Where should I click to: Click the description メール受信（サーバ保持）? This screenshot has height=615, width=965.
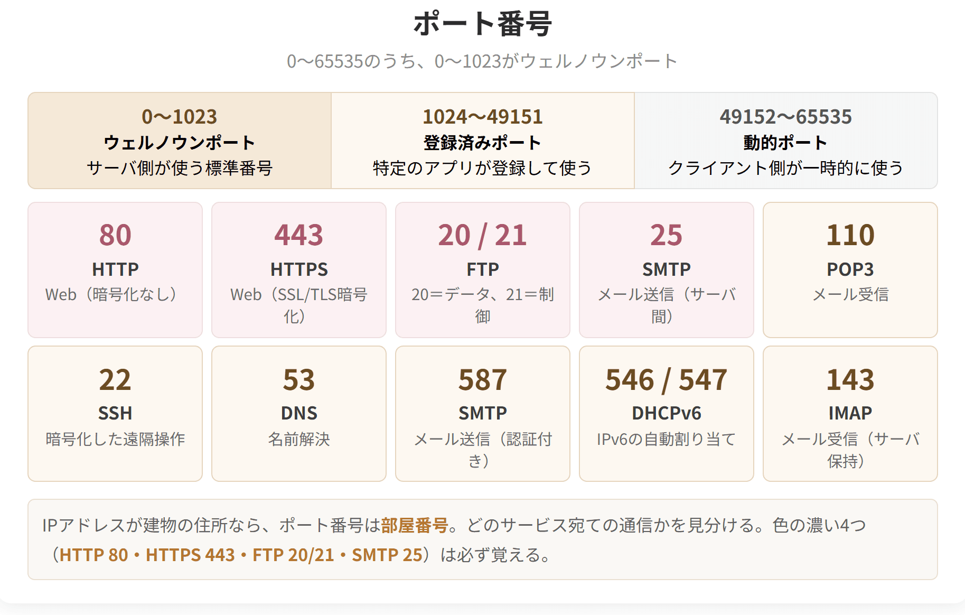click(850, 450)
